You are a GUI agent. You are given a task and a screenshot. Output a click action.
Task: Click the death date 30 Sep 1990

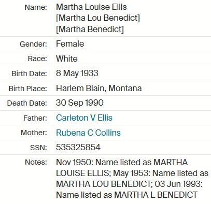click(x=80, y=103)
